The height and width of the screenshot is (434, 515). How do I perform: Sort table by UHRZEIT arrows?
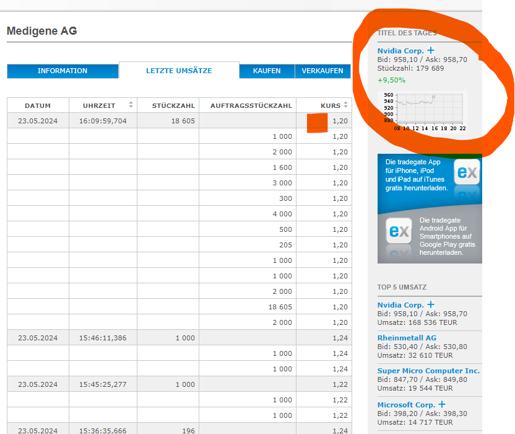coord(131,105)
